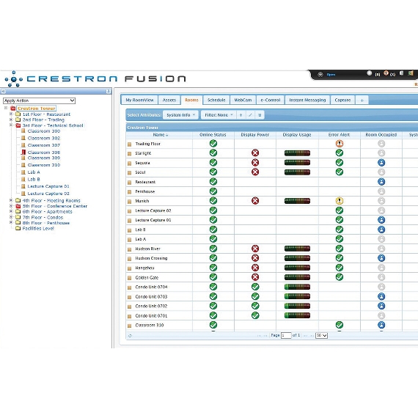This screenshot has height=418, width=418.
Task: Collapse the 3rd Floor - Technical School node
Action: 11,125
